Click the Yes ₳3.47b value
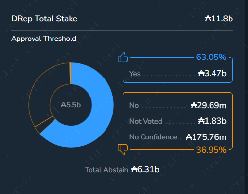 (212, 73)
